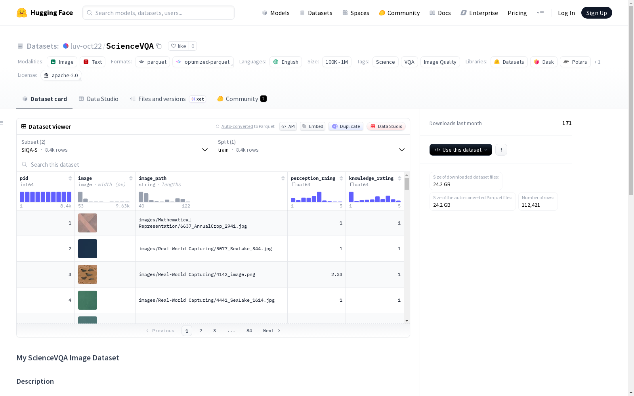This screenshot has width=634, height=396.
Task: Click the Hugging Face logo icon
Action: tap(22, 13)
